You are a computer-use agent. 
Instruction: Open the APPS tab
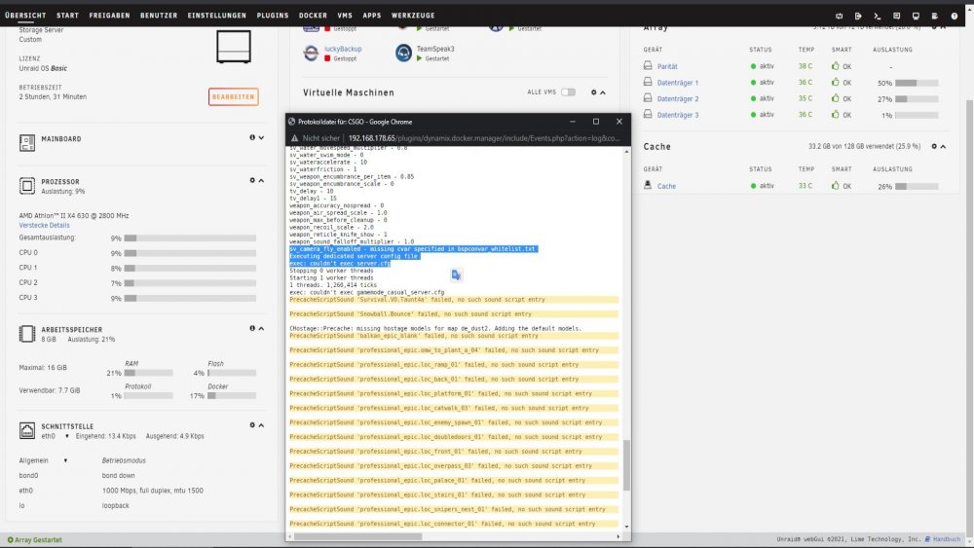click(x=372, y=16)
